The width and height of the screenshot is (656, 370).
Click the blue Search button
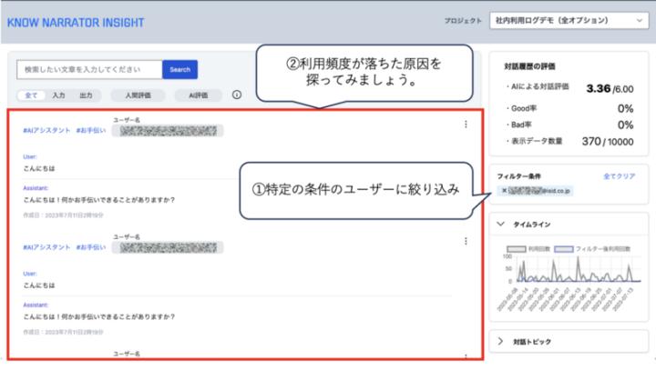coord(179,69)
